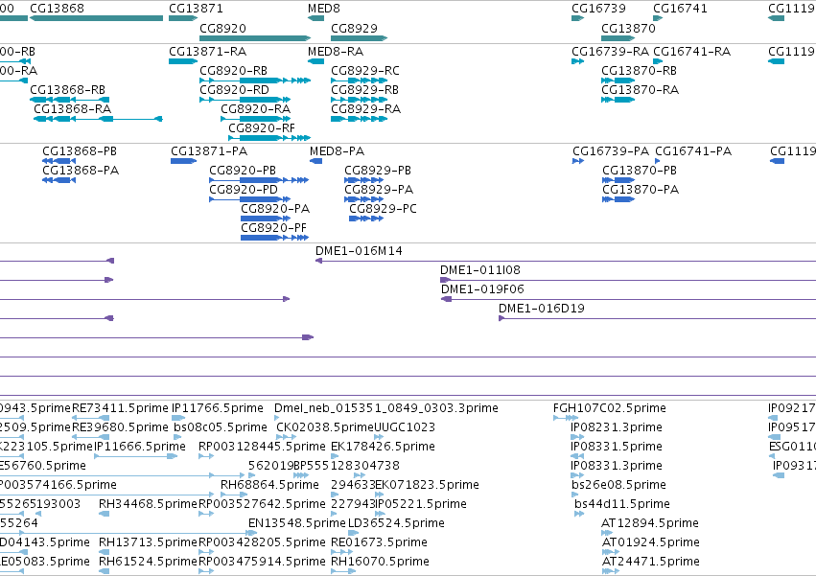
Task: Open transcript CG8920-RA
Action: (255, 119)
